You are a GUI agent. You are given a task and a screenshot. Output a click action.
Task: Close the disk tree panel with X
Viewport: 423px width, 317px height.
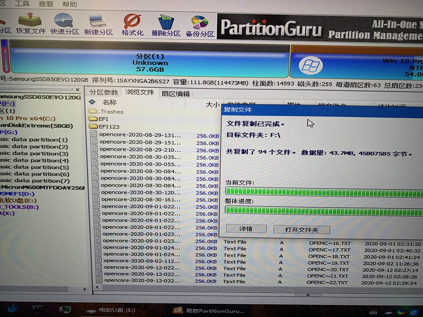(78, 89)
